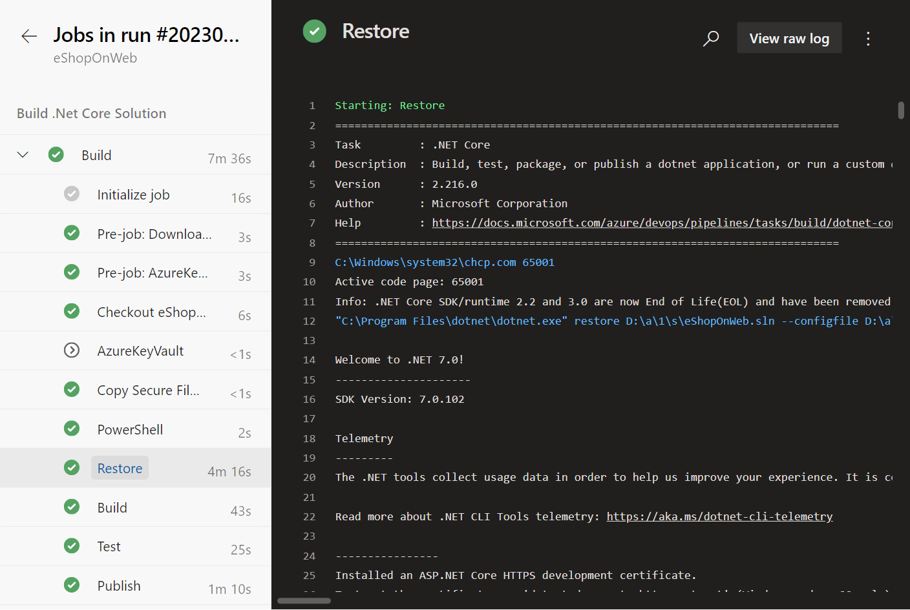Select the Build step lasting 43s
Screen dimensions: 910x610
tap(136, 507)
